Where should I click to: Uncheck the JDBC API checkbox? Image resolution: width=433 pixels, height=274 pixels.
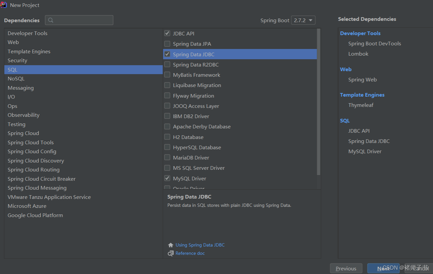(167, 33)
